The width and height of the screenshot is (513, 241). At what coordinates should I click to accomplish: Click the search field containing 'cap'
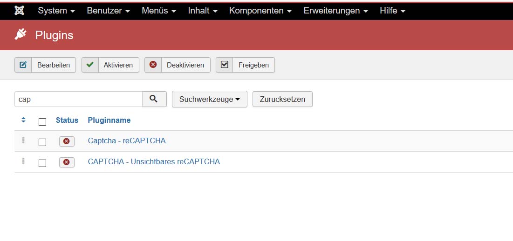(79, 99)
